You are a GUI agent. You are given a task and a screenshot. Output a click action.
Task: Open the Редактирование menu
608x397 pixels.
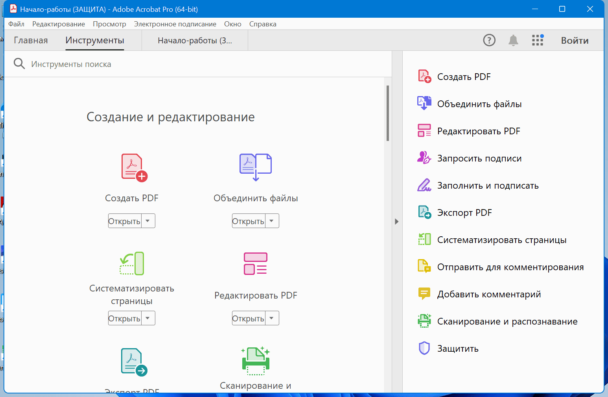(x=59, y=24)
